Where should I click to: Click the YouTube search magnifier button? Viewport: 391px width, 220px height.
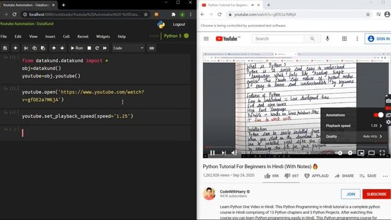click(x=312, y=38)
